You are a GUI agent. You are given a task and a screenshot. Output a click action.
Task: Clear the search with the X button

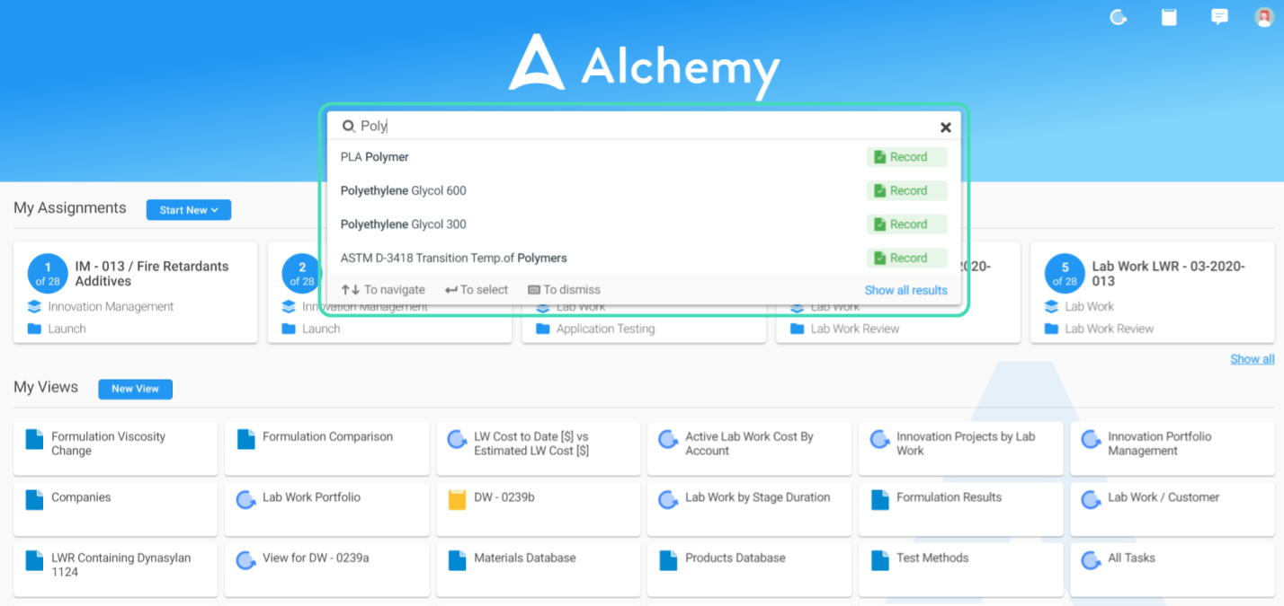point(945,127)
